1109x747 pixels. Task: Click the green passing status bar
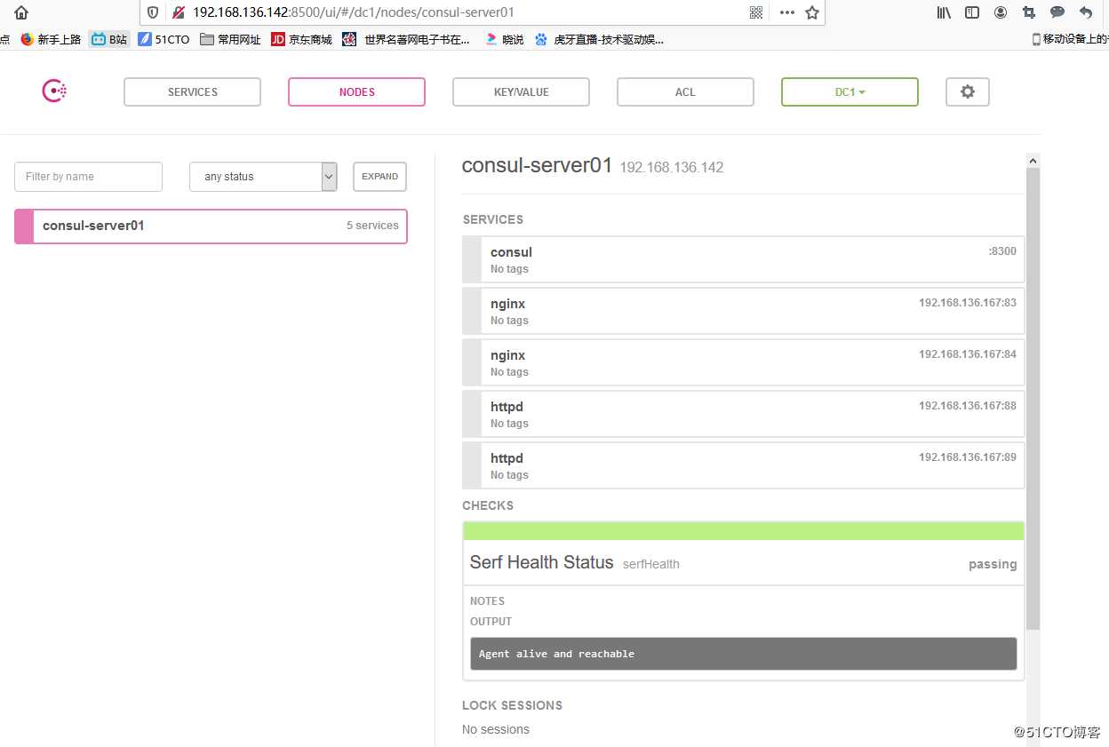click(743, 531)
